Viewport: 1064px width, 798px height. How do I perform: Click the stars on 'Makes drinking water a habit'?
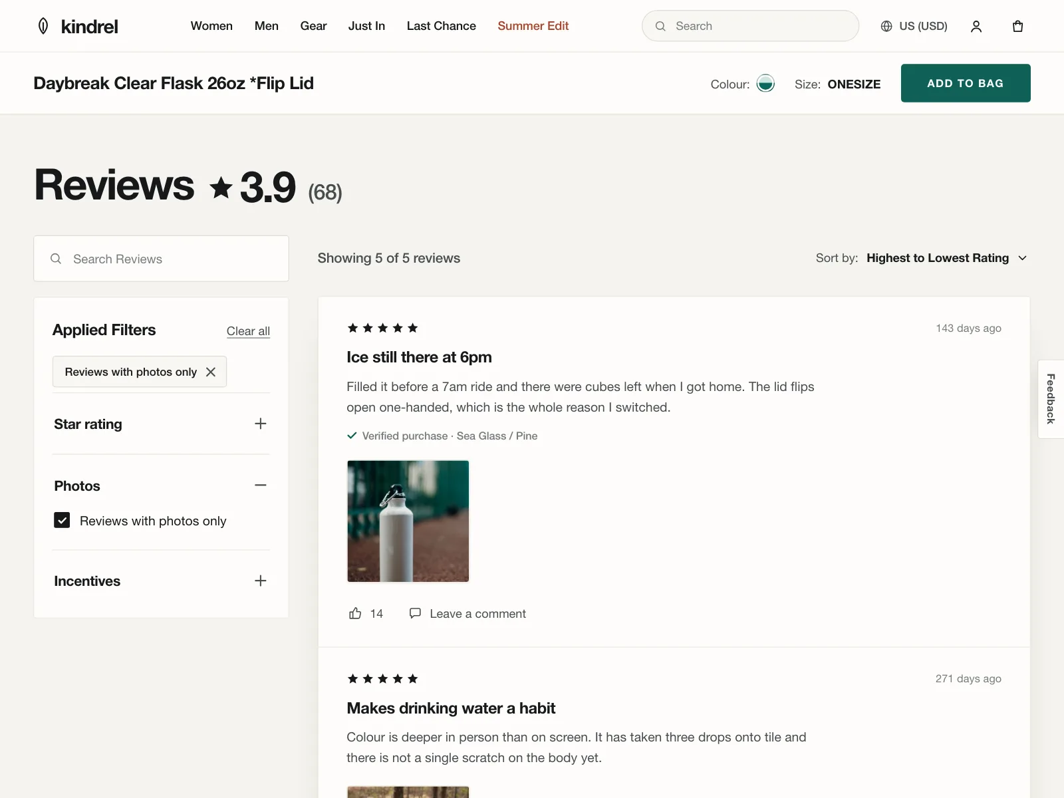pyautogui.click(x=382, y=678)
